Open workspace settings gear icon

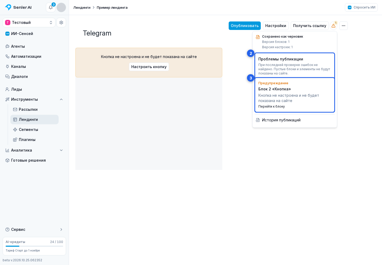tap(61, 23)
